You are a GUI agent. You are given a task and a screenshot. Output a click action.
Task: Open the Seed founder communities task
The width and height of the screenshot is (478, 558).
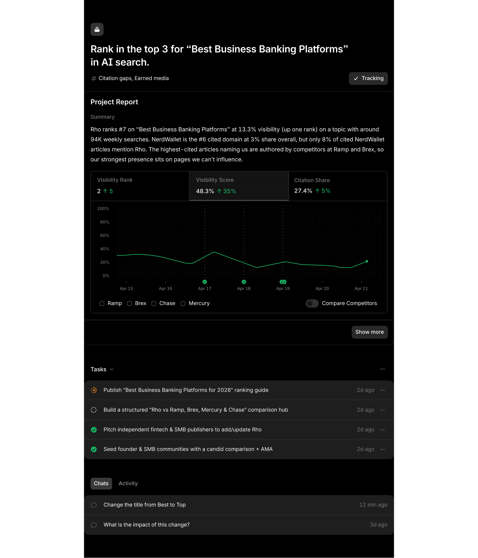pos(239,449)
